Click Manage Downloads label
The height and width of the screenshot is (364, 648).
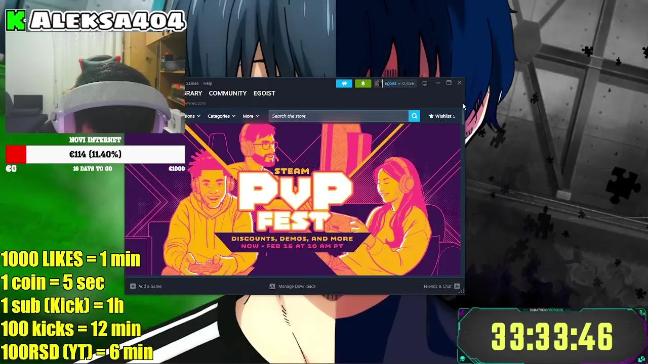[x=297, y=286]
